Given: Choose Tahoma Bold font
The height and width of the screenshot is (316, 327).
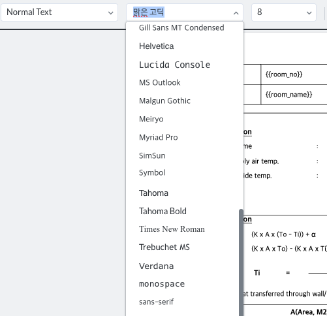Looking at the screenshot, I should [x=163, y=211].
